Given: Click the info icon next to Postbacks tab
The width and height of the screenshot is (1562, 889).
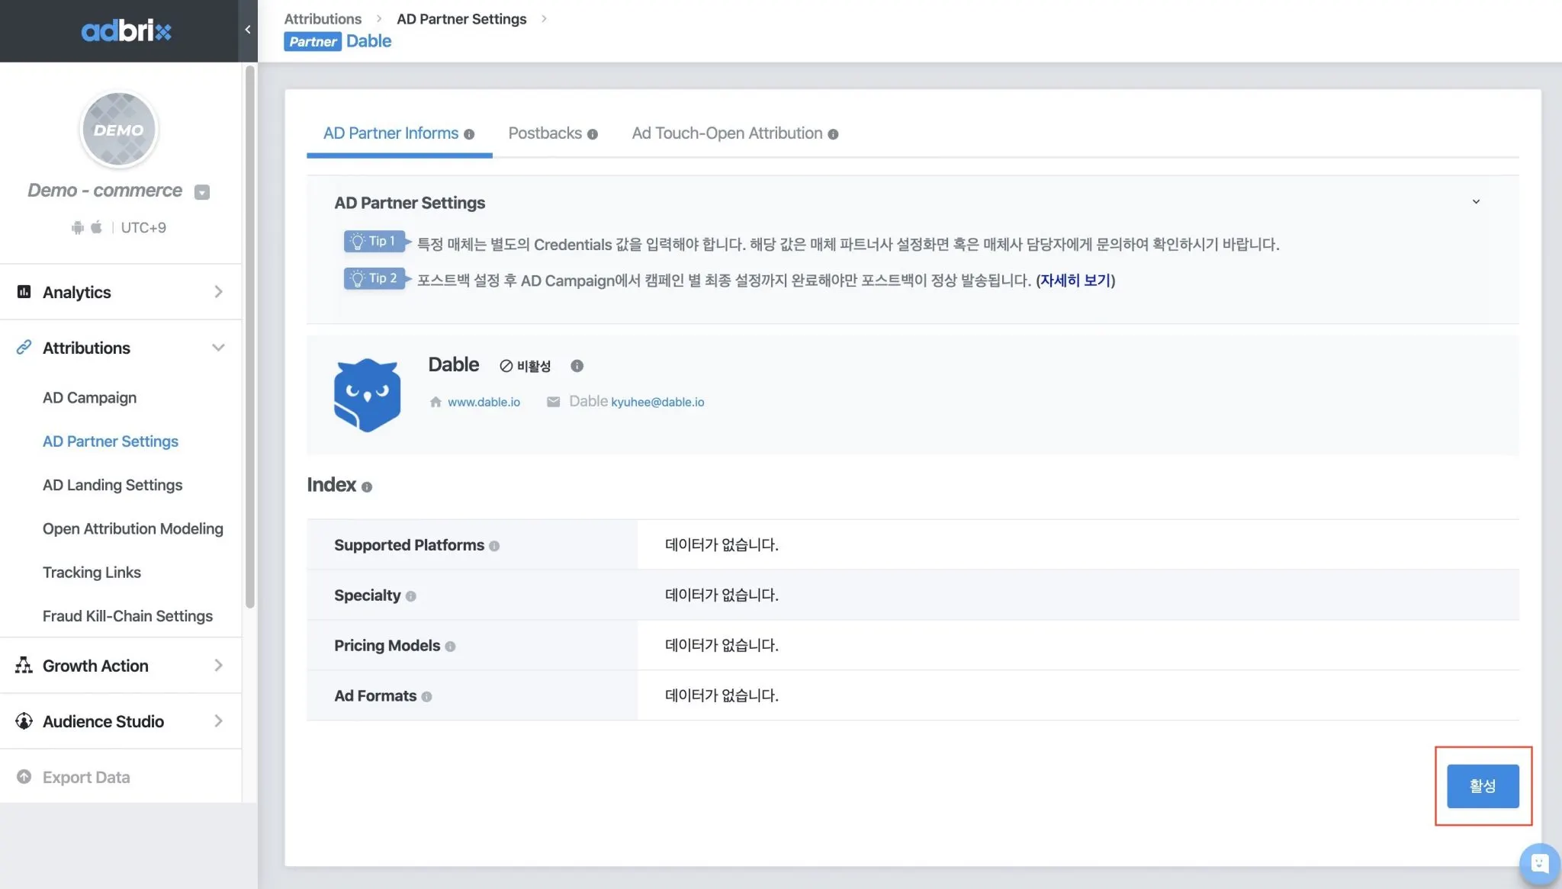Looking at the screenshot, I should coord(592,134).
